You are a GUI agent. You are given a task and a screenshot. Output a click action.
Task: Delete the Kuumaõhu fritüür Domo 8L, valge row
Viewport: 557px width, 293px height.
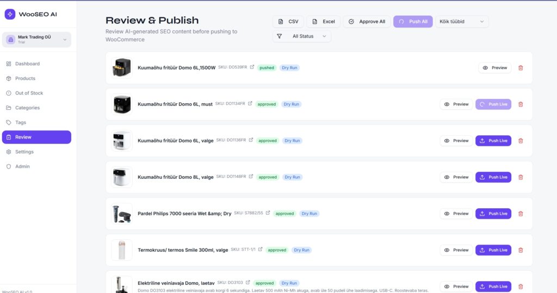[x=521, y=177]
